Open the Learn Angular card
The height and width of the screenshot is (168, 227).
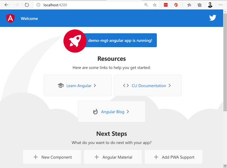tap(78, 86)
